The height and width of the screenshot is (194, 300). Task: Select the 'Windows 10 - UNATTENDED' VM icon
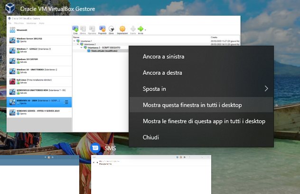point(12,71)
